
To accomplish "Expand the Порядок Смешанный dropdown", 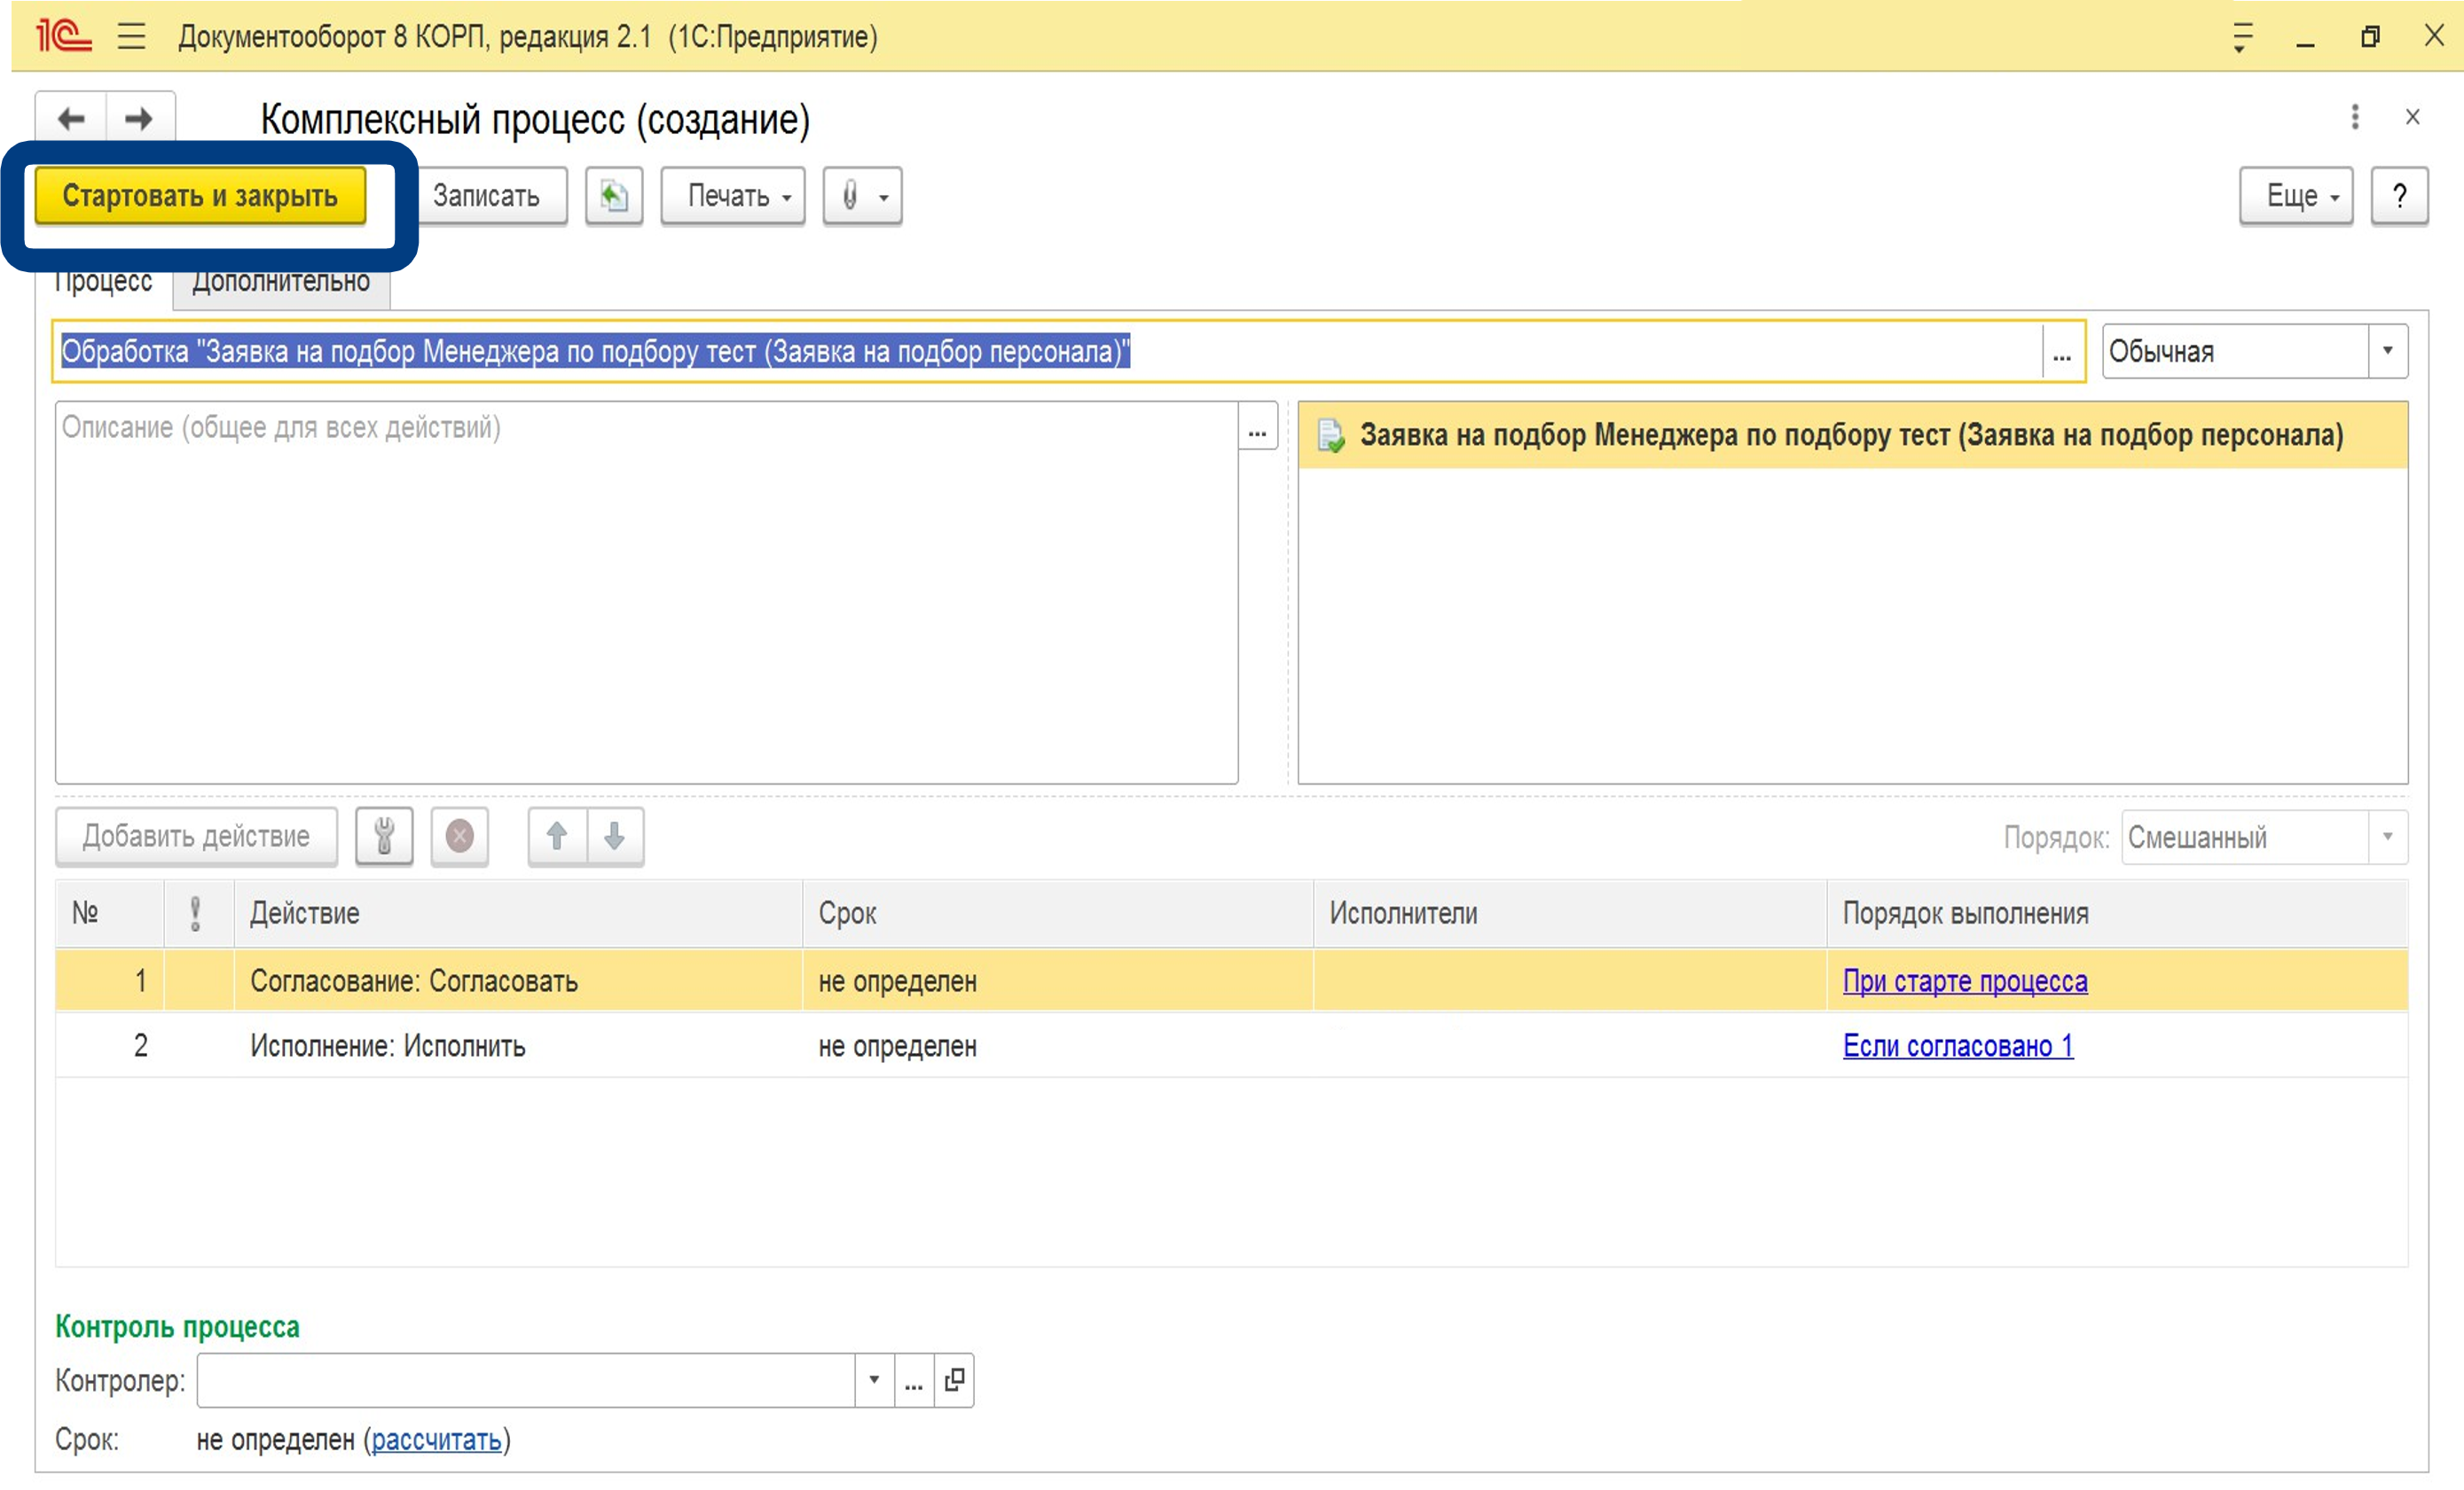I will click(x=2387, y=837).
